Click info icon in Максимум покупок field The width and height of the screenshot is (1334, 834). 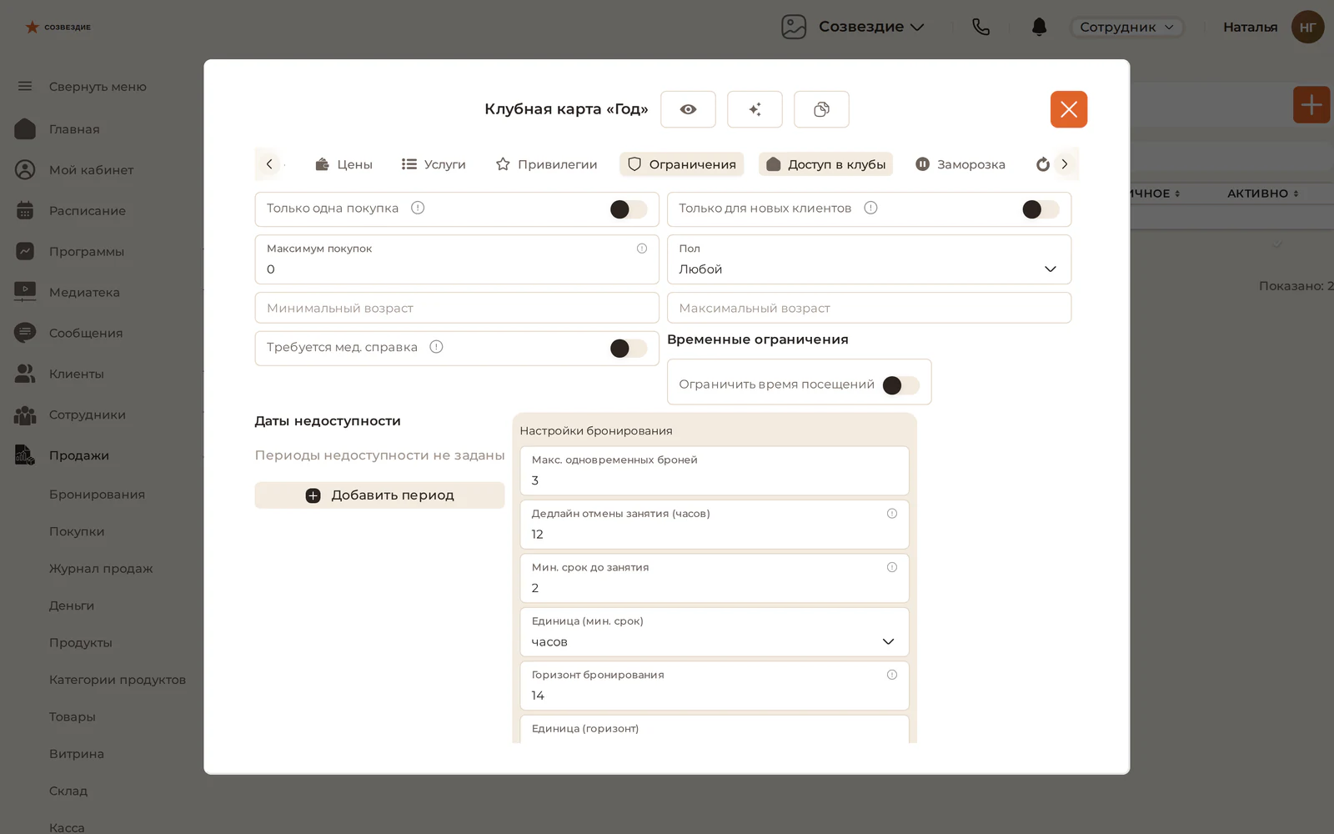coord(642,249)
